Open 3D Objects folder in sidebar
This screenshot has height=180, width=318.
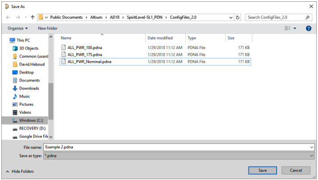click(29, 49)
